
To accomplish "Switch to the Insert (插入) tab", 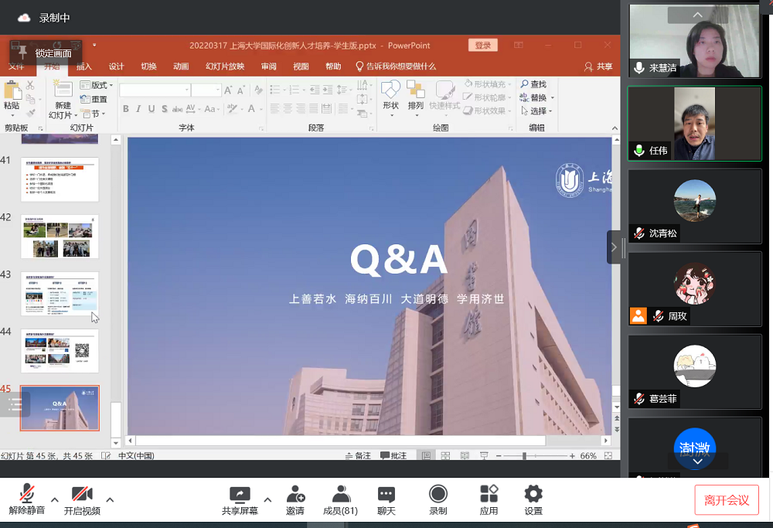I will tap(83, 66).
